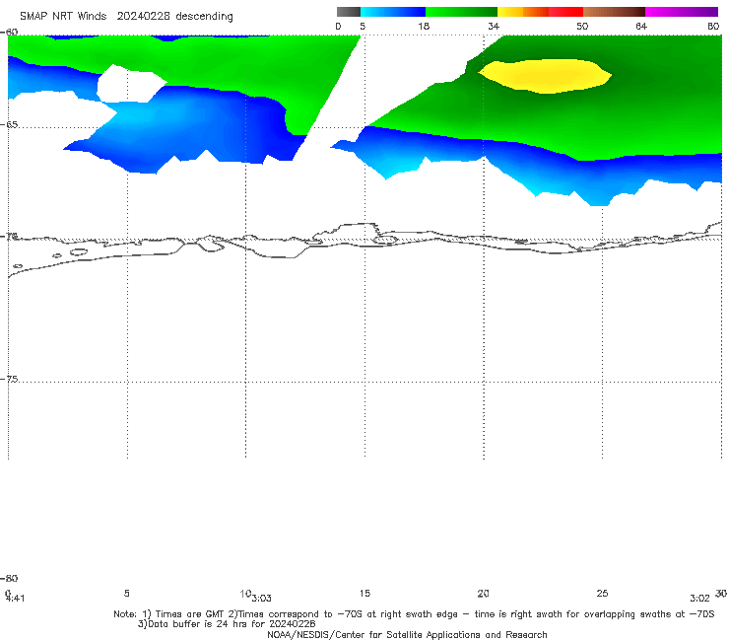Click the swath time '3:03'
729x641 pixels.
[x=261, y=599]
